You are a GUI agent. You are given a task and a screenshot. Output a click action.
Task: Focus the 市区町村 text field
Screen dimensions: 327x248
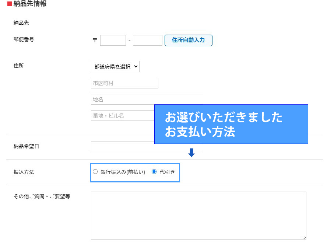[x=124, y=83]
